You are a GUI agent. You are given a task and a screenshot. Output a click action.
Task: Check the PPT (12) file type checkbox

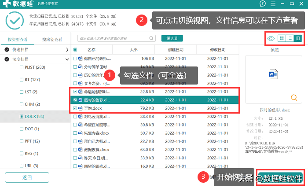(x=22, y=141)
